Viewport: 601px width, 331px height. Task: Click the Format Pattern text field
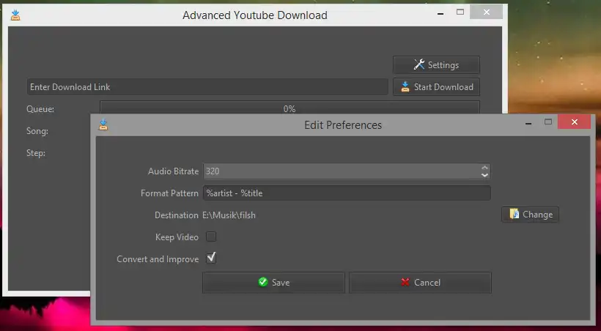tap(347, 193)
